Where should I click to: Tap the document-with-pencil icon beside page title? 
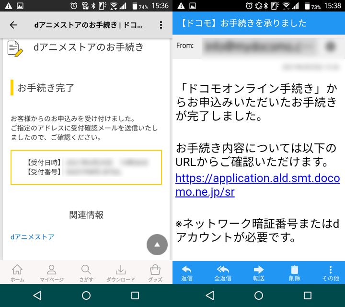[15, 48]
